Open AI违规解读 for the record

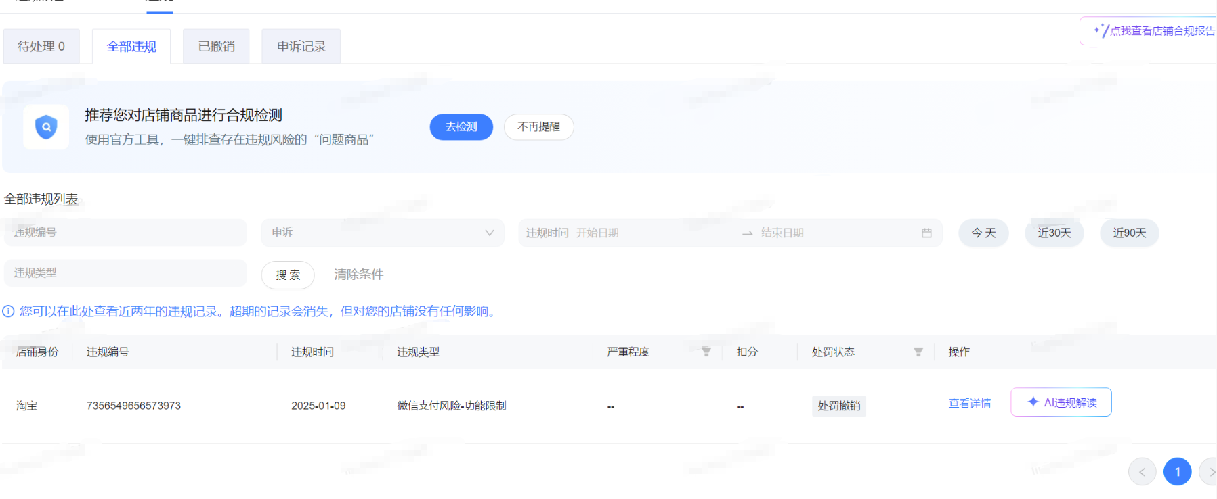pos(1061,402)
